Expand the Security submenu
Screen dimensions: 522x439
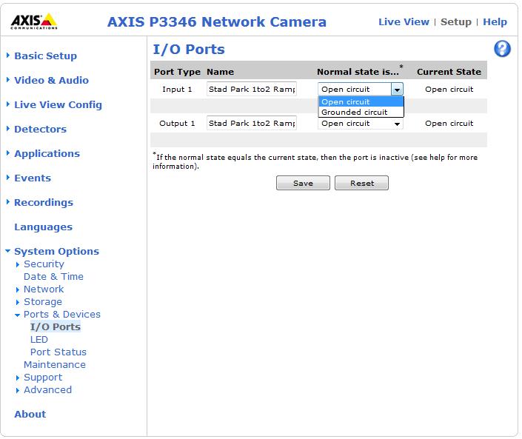[44, 264]
